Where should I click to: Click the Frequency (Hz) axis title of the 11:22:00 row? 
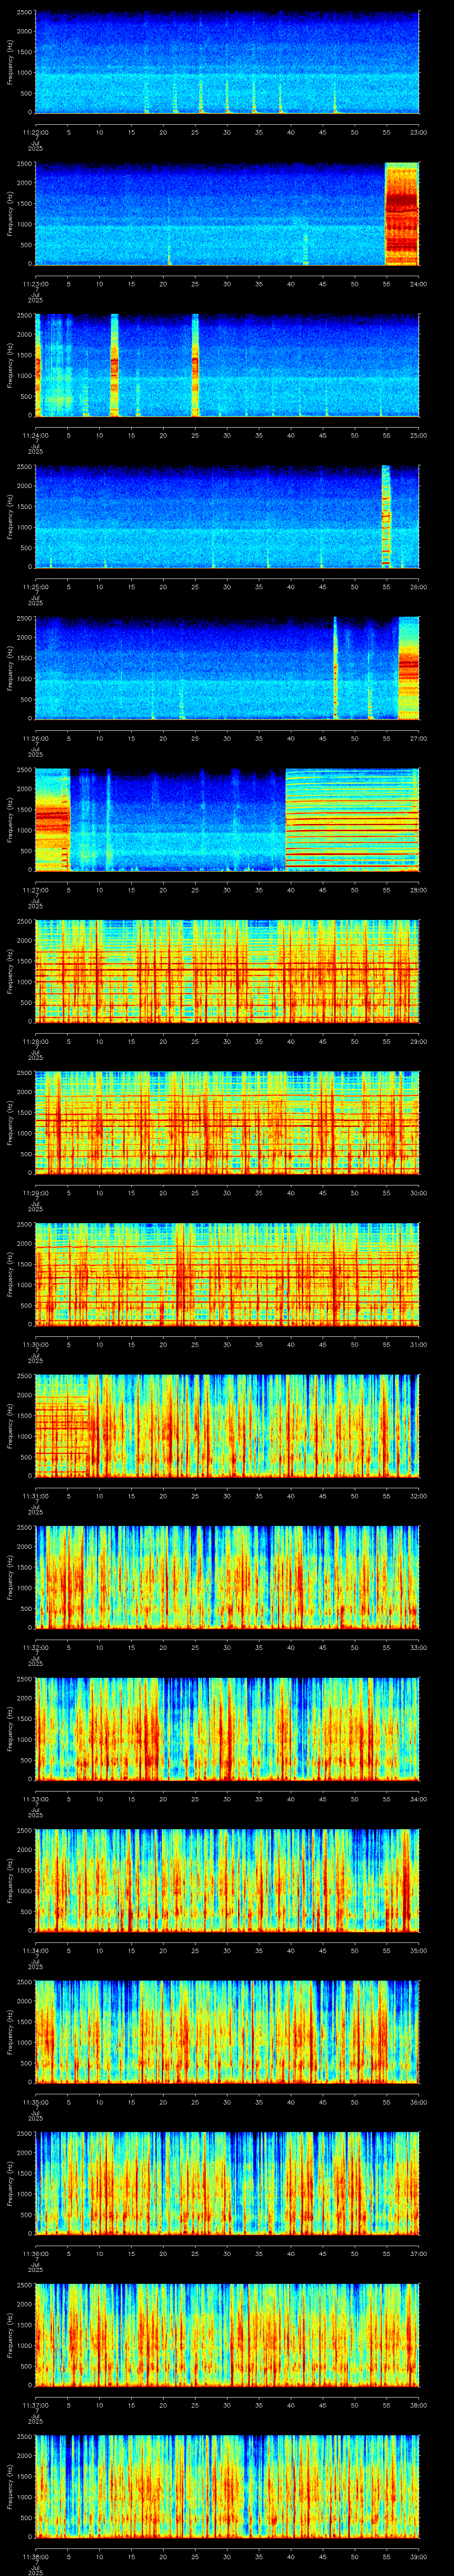click(x=10, y=62)
